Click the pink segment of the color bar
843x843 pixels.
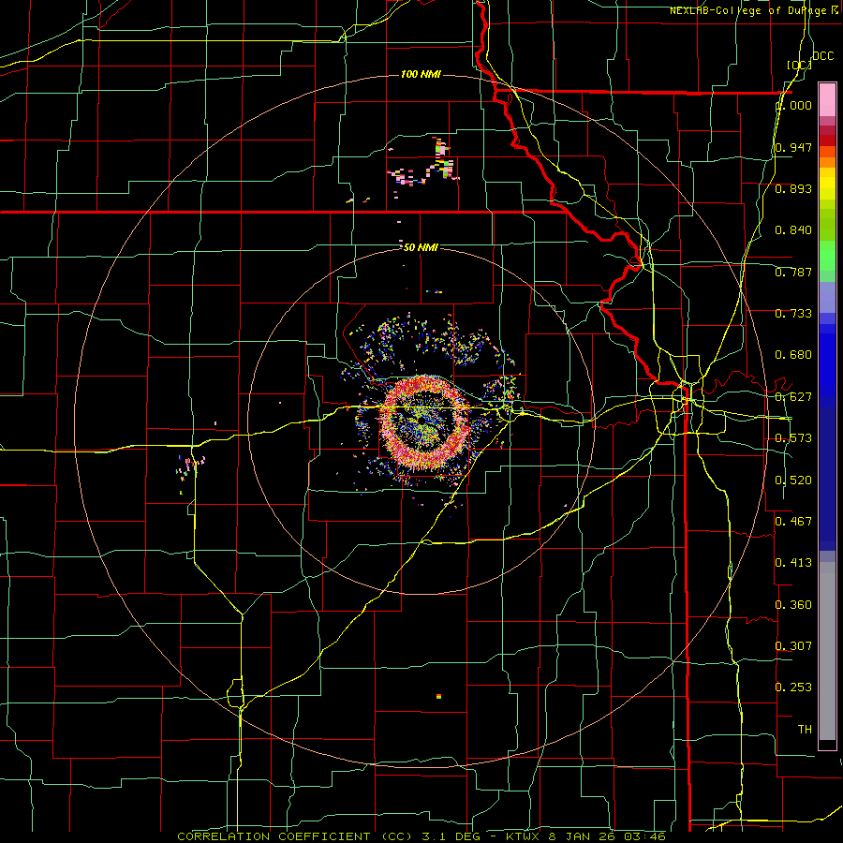point(827,99)
